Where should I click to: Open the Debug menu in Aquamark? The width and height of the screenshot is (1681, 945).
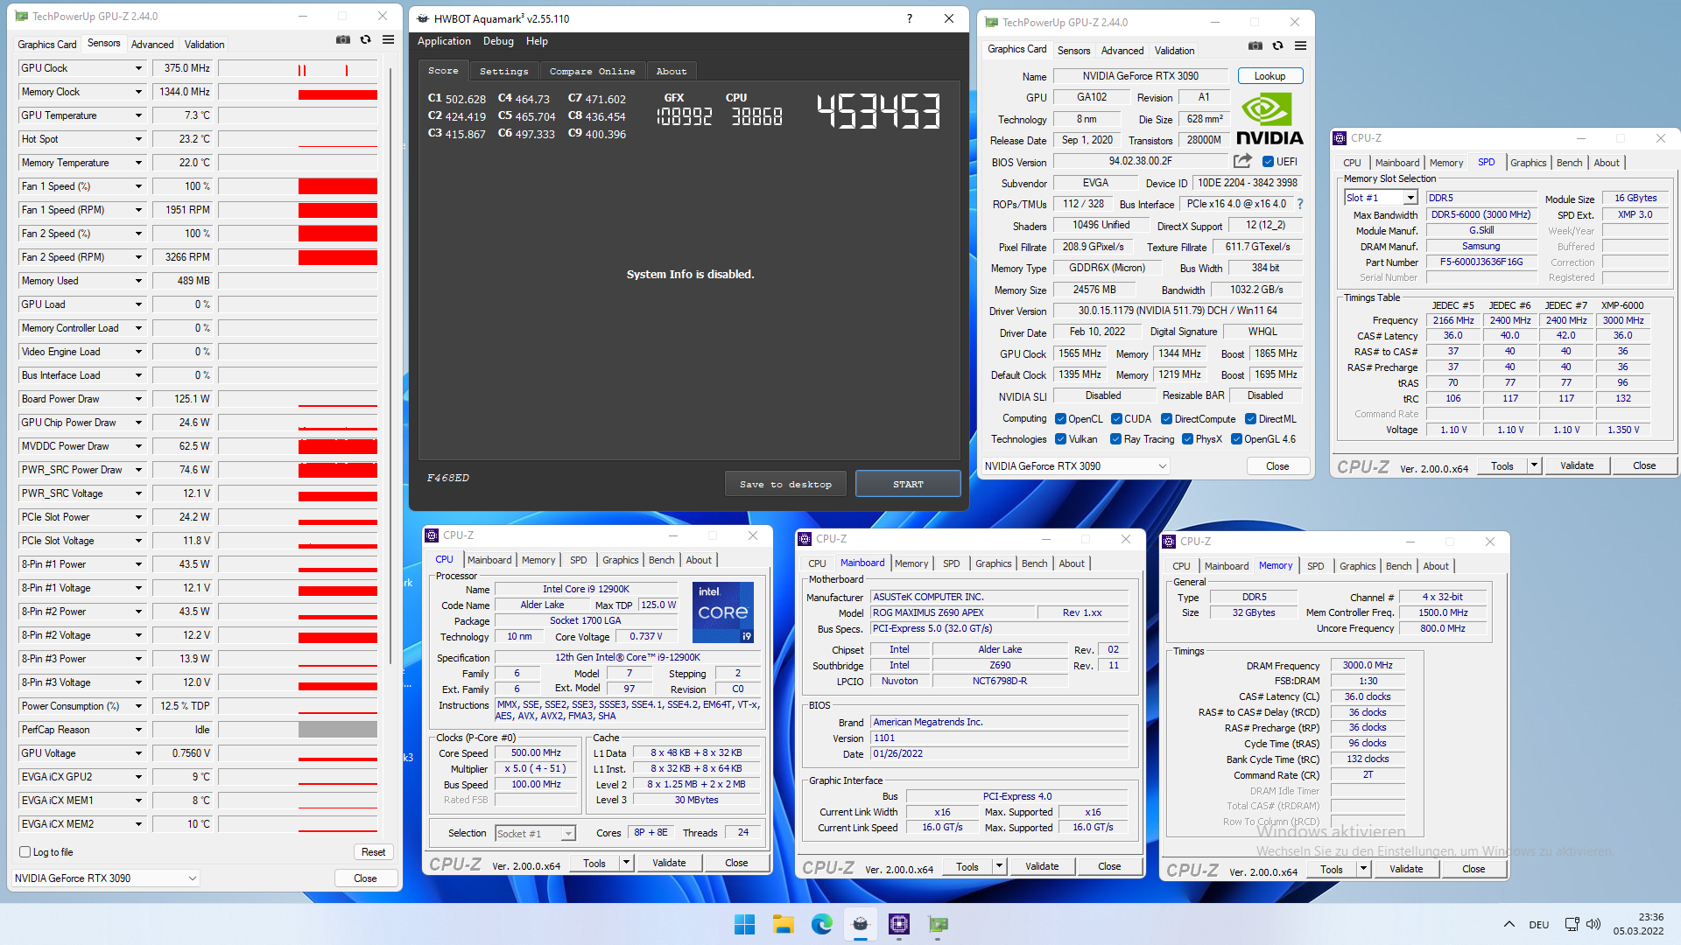498,41
